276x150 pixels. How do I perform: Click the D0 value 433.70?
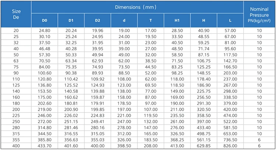pos(45,146)
